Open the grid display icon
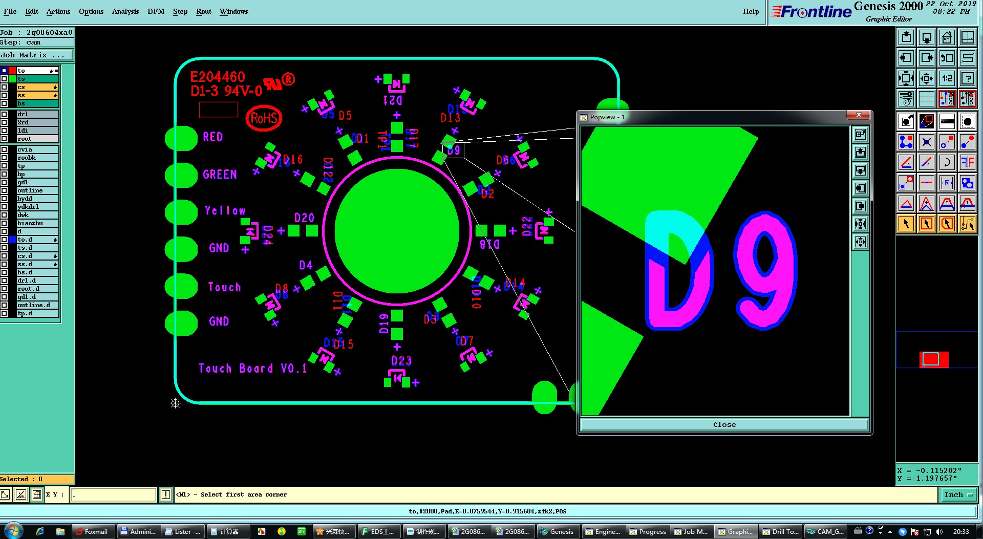This screenshot has height=539, width=983. tap(927, 99)
